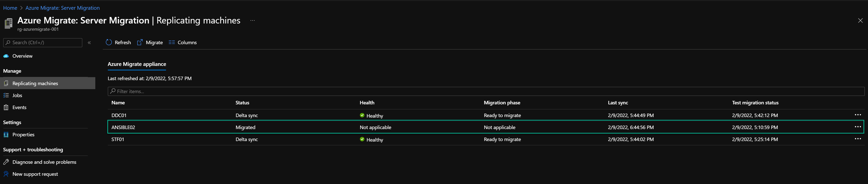This screenshot has width=868, height=184.
Task: Open the Columns chooser icon
Action: coord(172,42)
